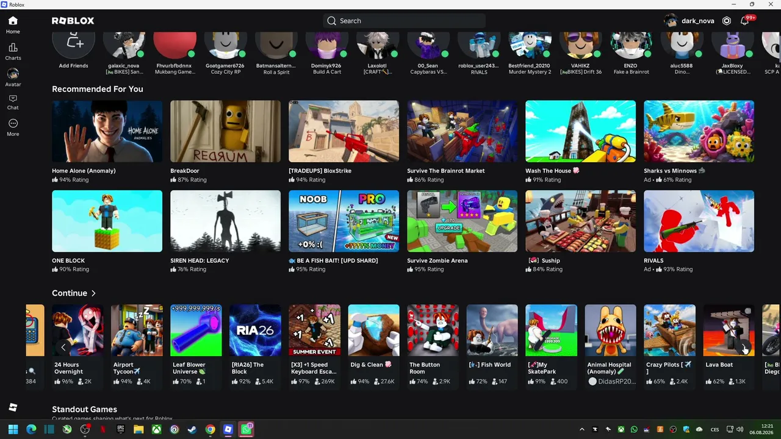The height and width of the screenshot is (439, 781).
Task: Click the Search field
Action: pos(404,21)
